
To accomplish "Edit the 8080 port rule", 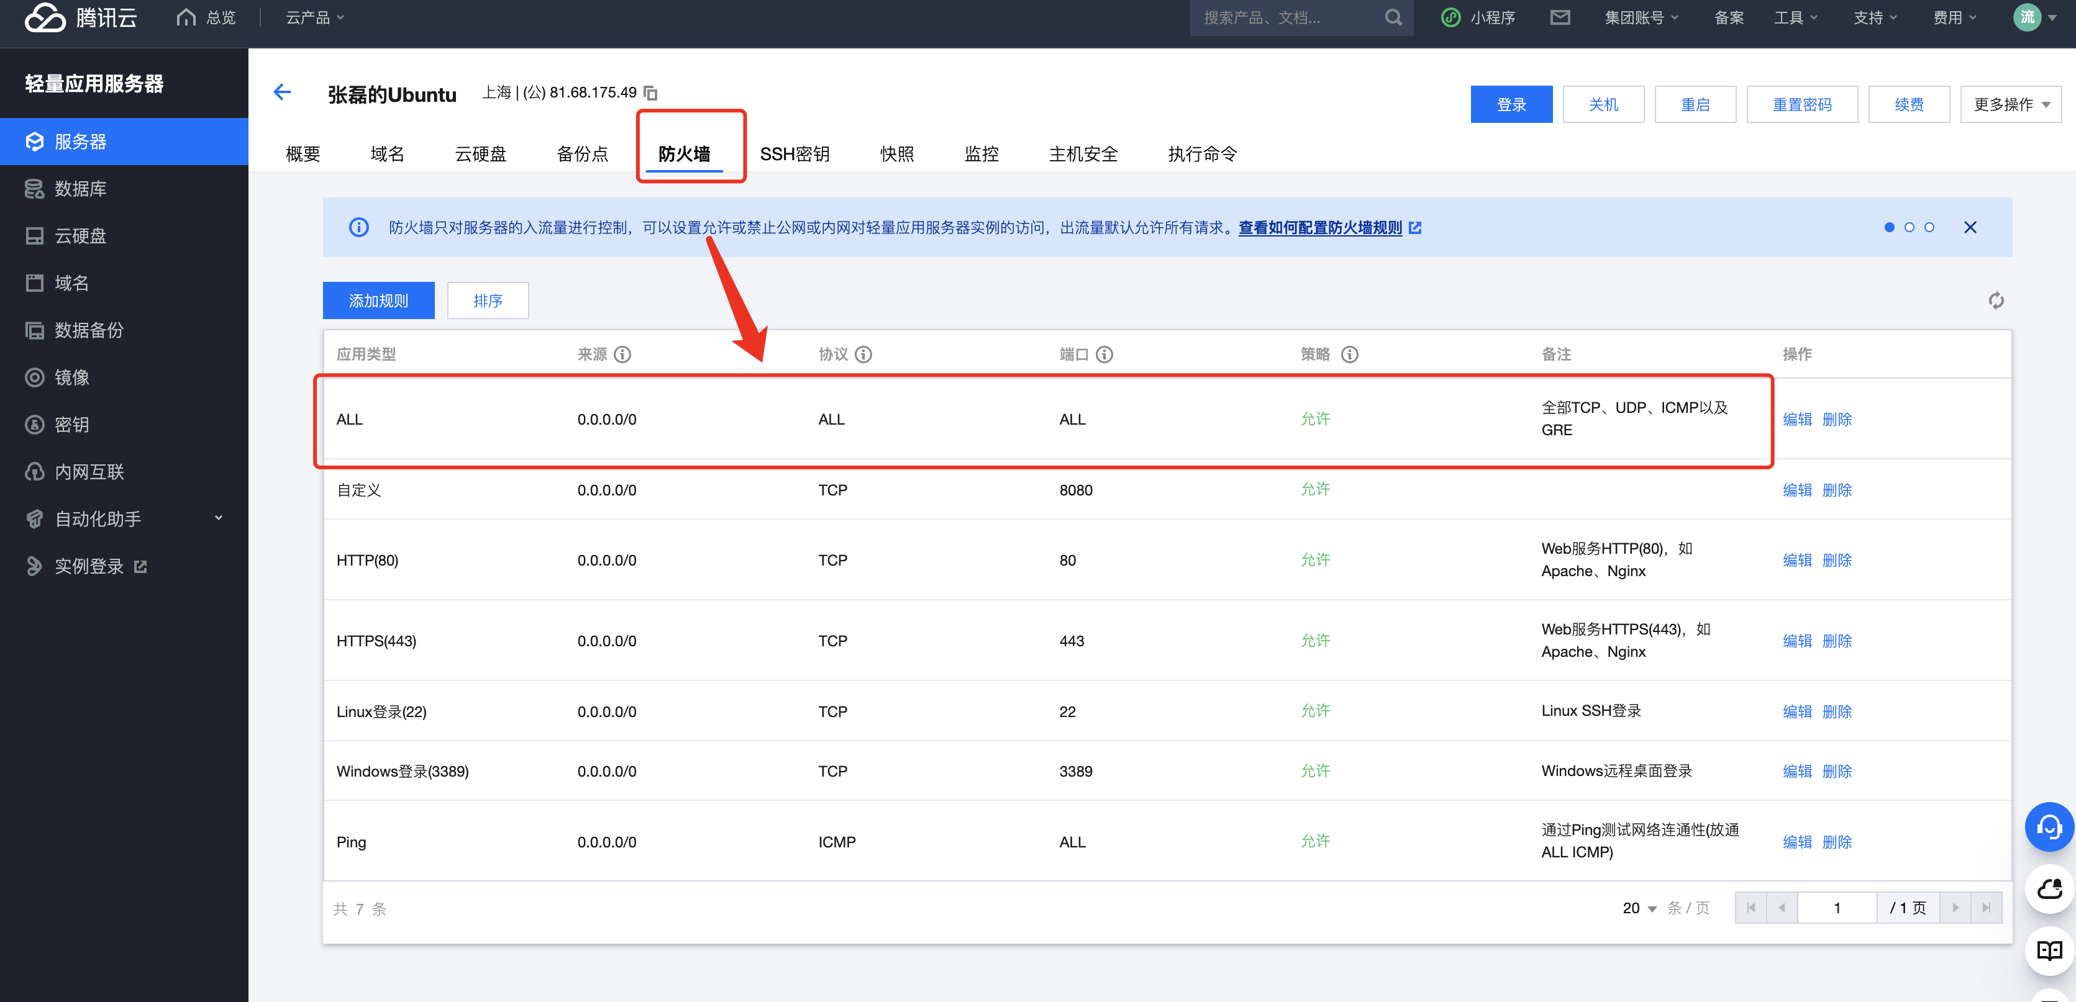I will click(1797, 490).
